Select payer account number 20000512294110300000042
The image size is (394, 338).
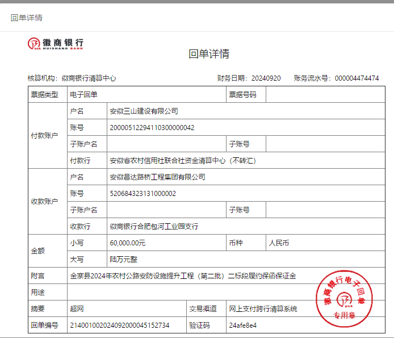click(152, 128)
